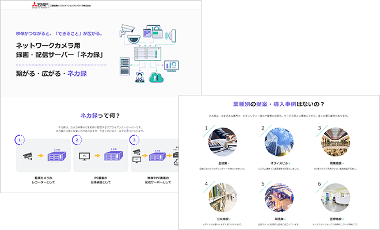Click the PC monitor icon in the 配信サーバー card
The width and height of the screenshot is (380, 230).
click(x=136, y=160)
